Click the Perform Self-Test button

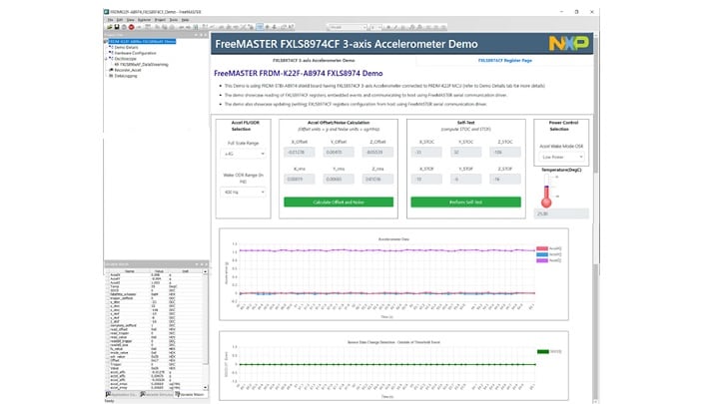(467, 202)
